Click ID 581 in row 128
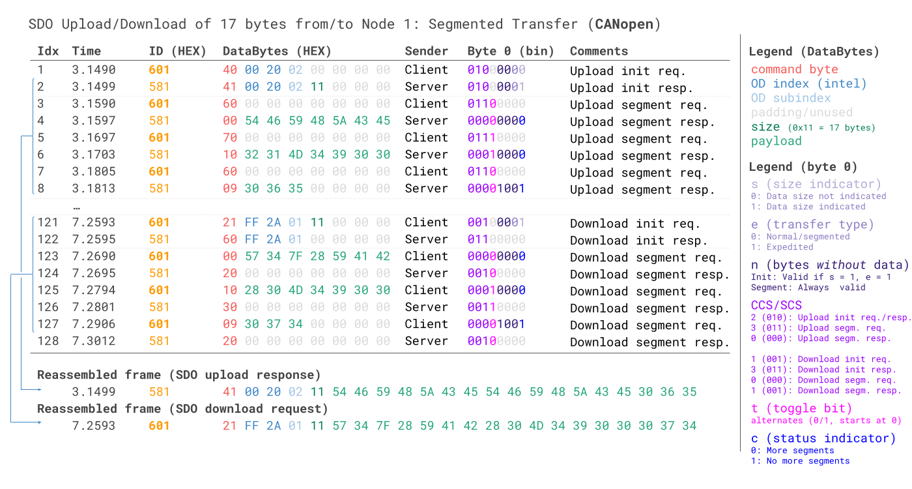The height and width of the screenshot is (489, 912). 159,341
